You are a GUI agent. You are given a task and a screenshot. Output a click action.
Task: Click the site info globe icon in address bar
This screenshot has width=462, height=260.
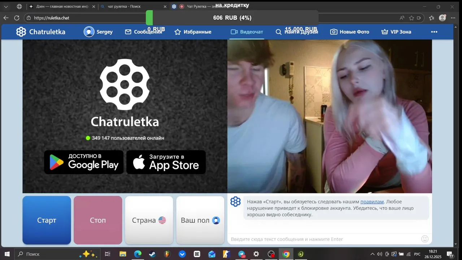(29, 18)
